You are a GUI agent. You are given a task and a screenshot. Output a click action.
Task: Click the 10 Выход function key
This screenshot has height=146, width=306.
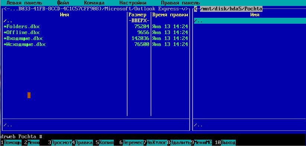click(x=225, y=143)
